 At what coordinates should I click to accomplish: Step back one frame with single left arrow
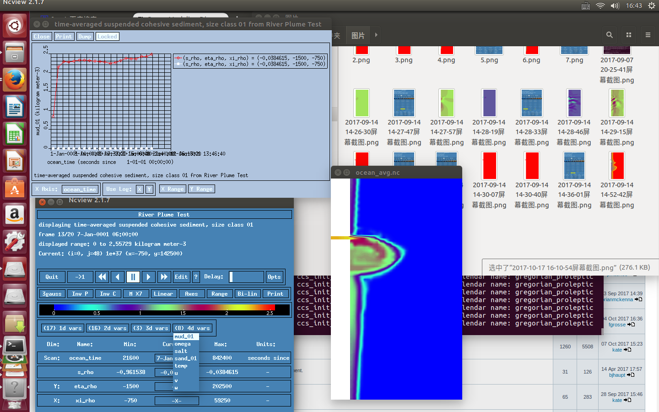pyautogui.click(x=118, y=277)
